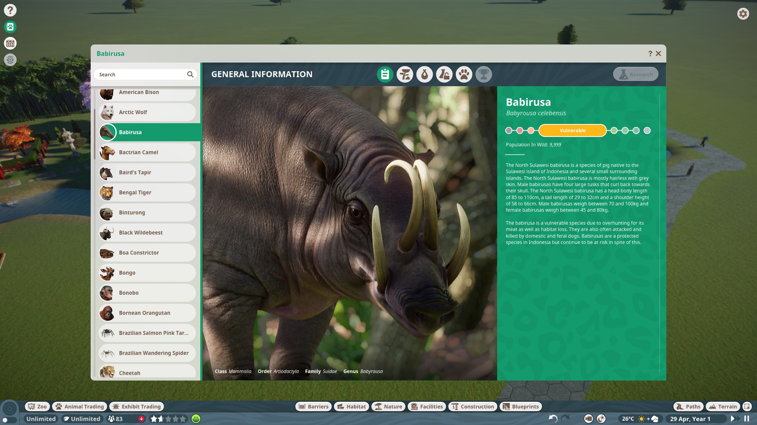Open the Terrain tool
757x425 pixels.
pos(723,407)
